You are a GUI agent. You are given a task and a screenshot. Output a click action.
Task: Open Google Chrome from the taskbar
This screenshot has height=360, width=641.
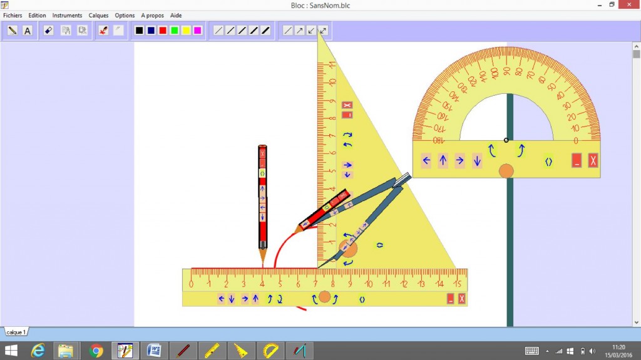point(96,350)
